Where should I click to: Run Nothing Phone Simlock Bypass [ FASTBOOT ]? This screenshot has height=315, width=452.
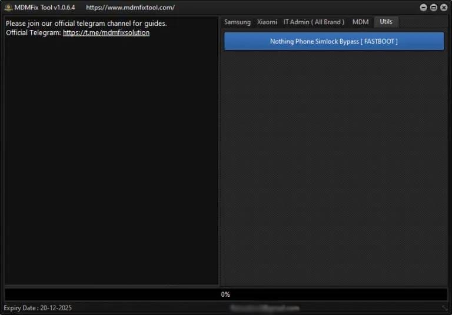pyautogui.click(x=334, y=41)
